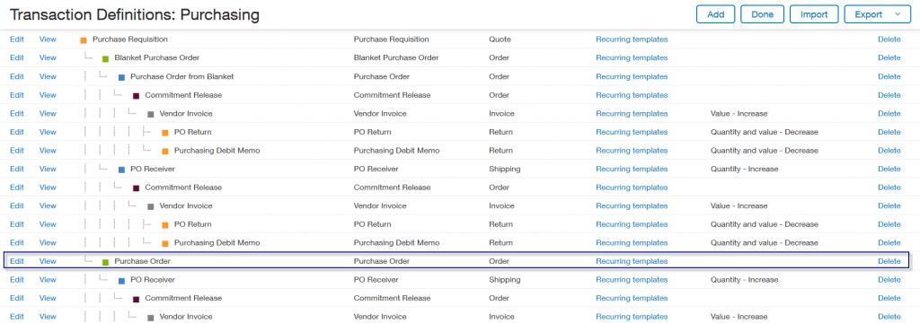
Task: Delete the Purchase Requisition row
Action: pyautogui.click(x=889, y=39)
